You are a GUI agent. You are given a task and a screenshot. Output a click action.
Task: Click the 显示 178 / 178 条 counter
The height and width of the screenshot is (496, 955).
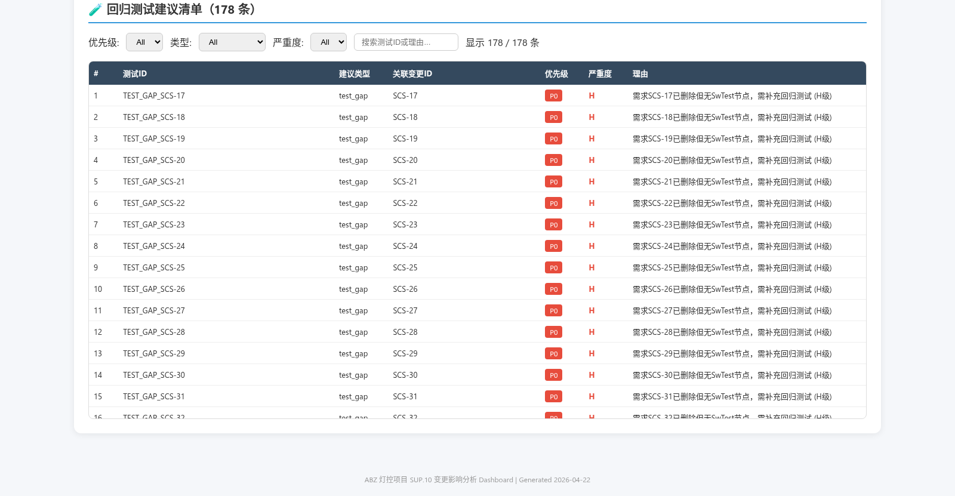pos(503,42)
